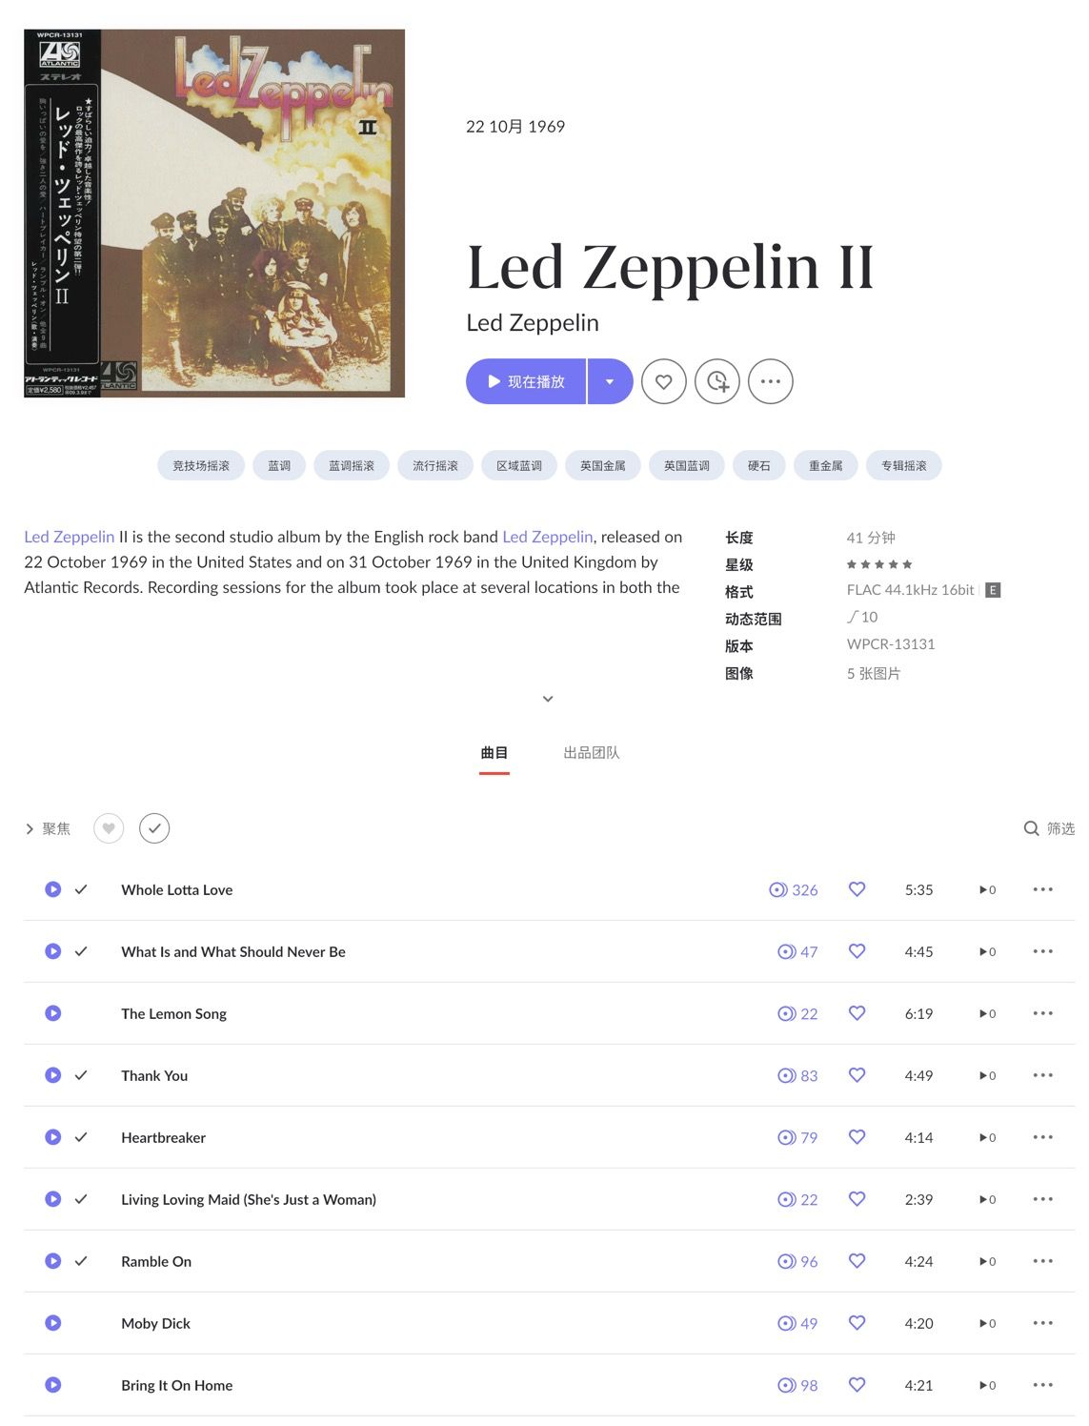
Task: Click the clock-plus add to queue icon
Action: (717, 381)
